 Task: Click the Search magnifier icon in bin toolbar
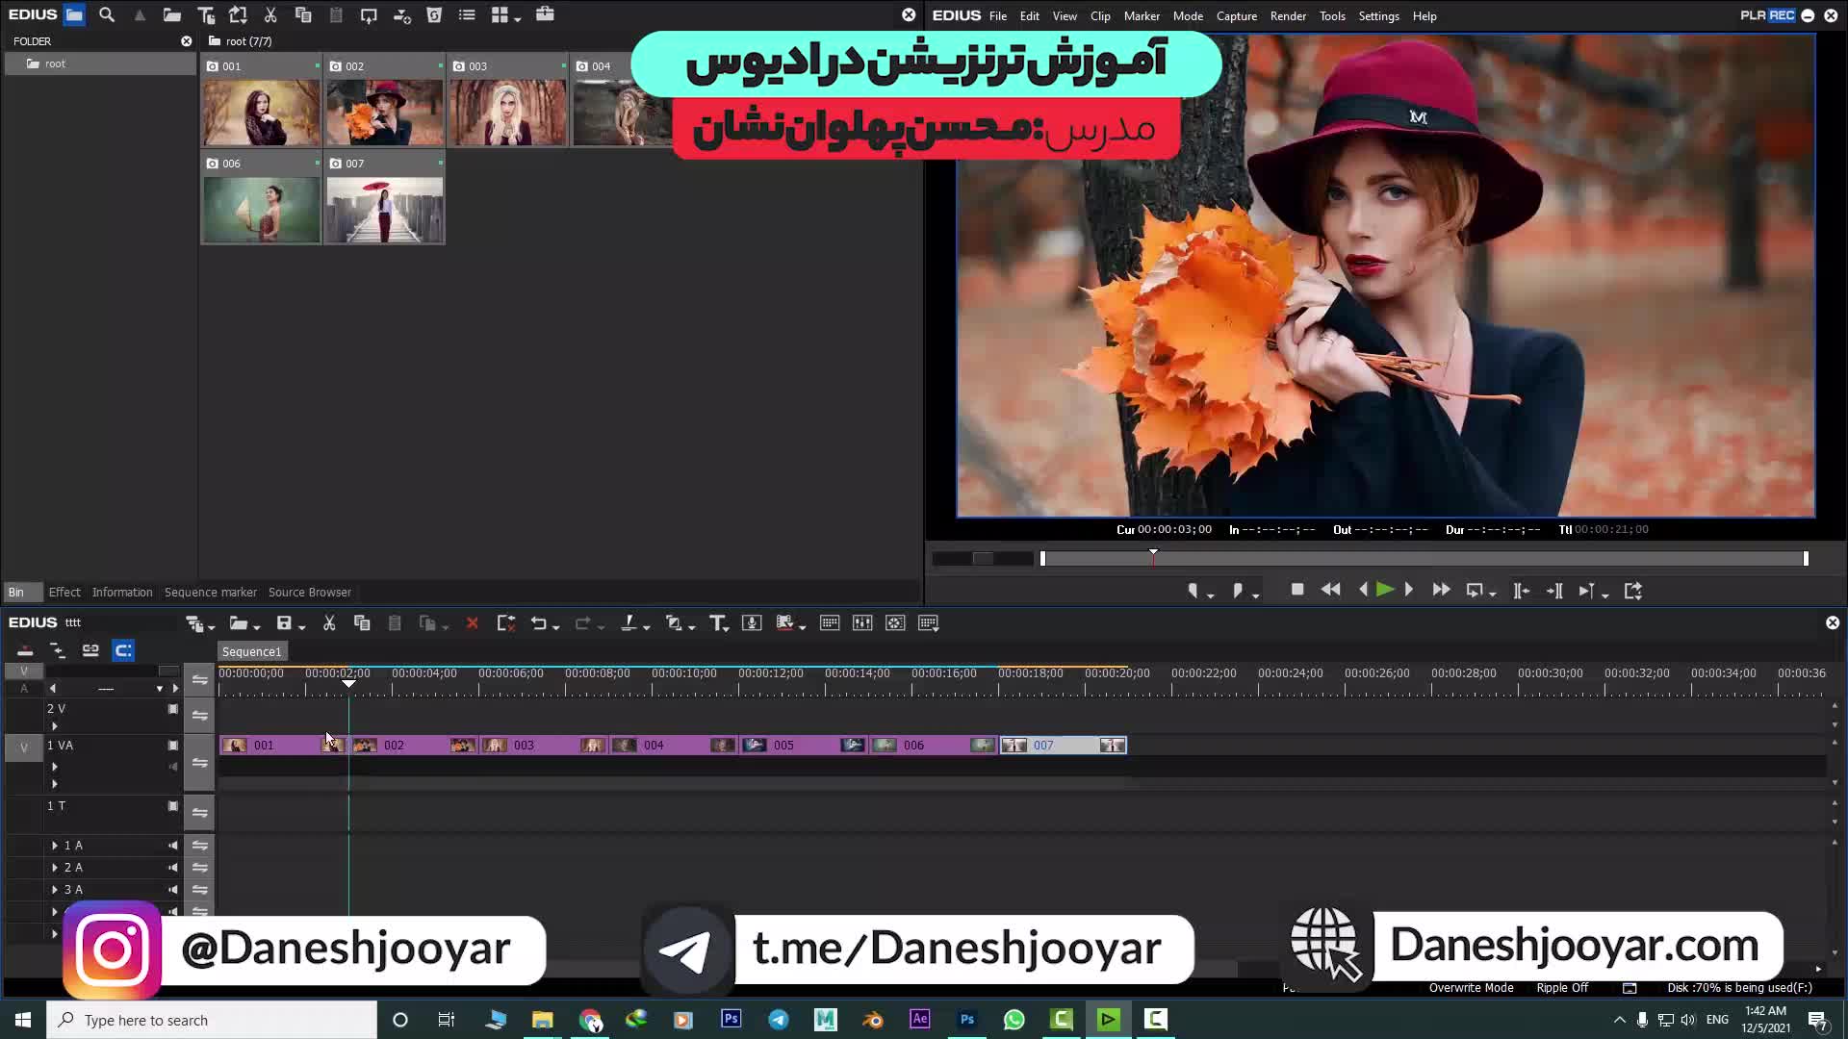(107, 15)
